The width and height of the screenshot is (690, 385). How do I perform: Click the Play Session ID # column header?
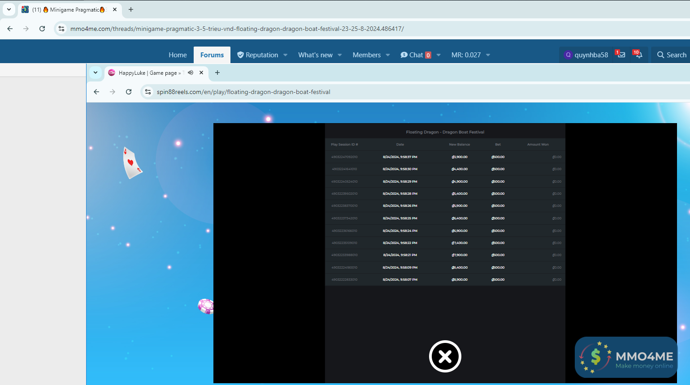(x=344, y=145)
